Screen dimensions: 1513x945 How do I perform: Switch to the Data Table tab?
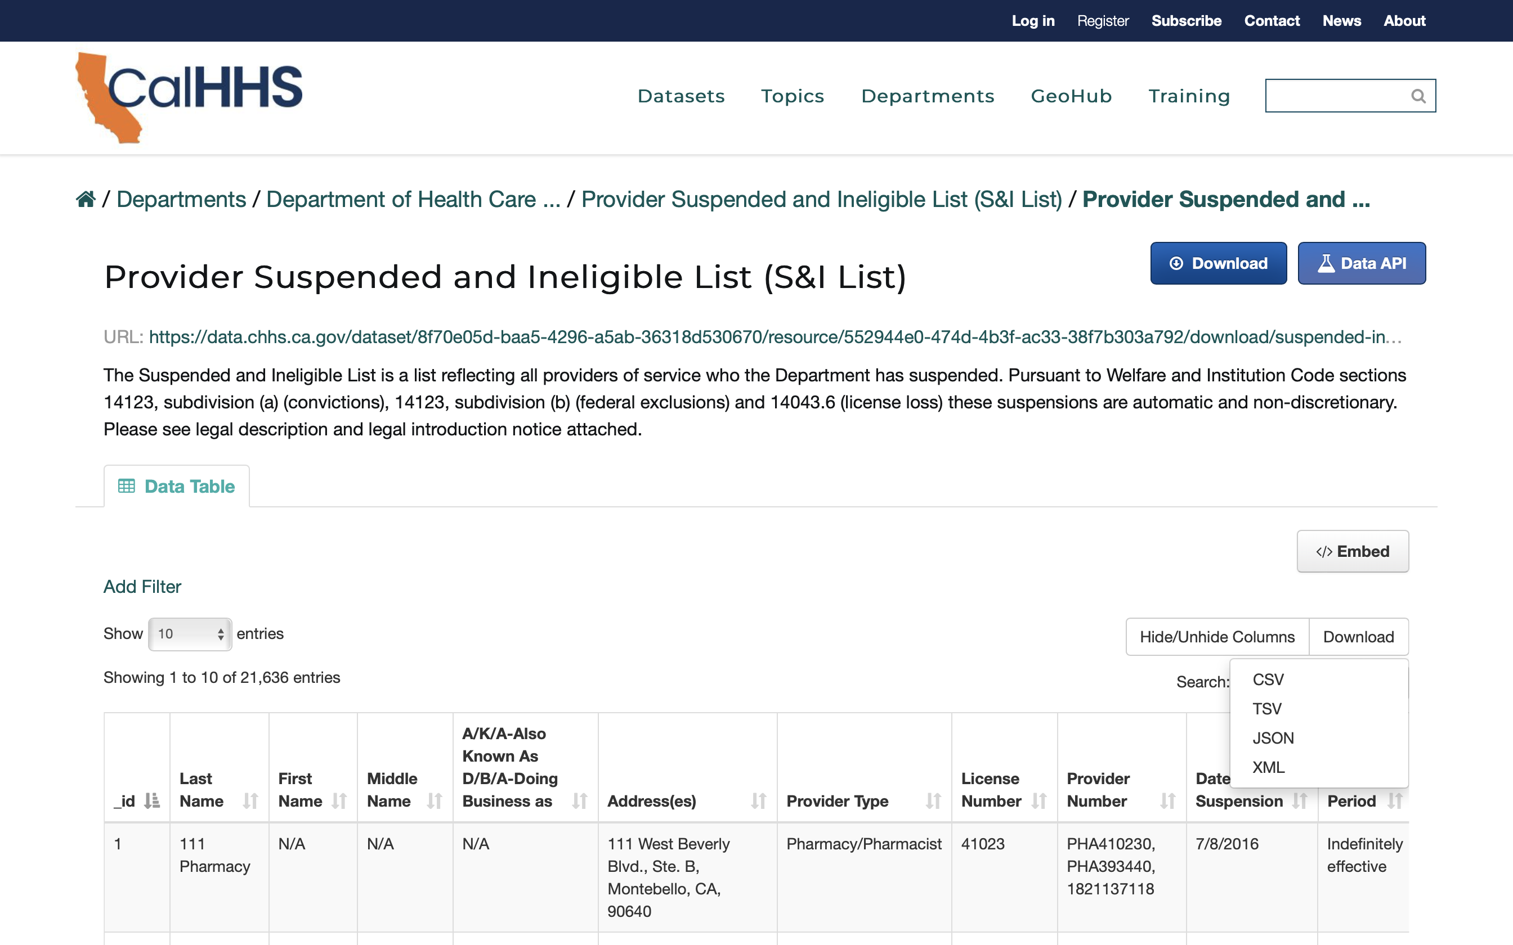click(x=177, y=486)
